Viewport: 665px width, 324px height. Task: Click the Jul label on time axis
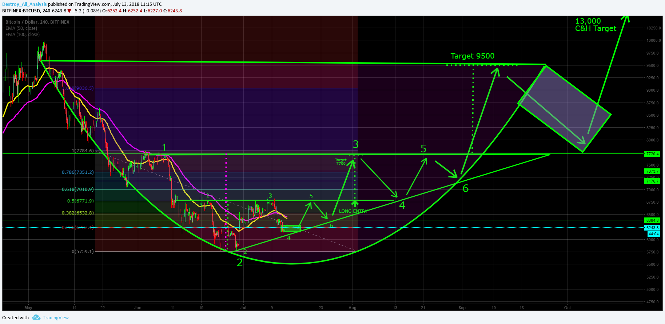[243, 308]
